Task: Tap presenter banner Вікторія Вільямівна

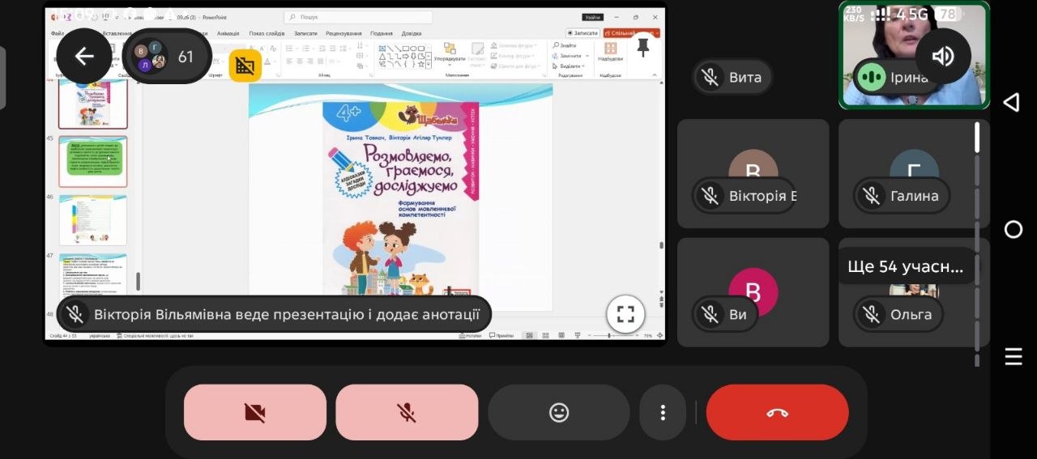Action: click(274, 314)
